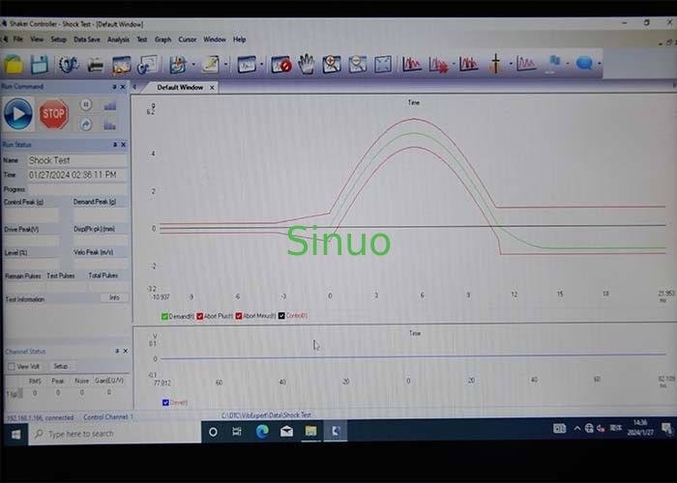Viewport: 677px width, 483px height.
Task: Click the Info button in Test Information
Action: (113, 298)
